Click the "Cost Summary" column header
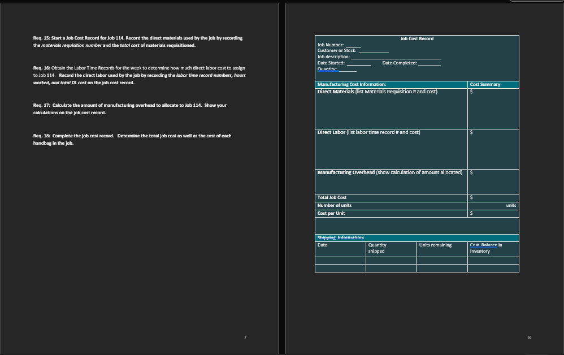Image resolution: width=564 pixels, height=355 pixels. (485, 85)
